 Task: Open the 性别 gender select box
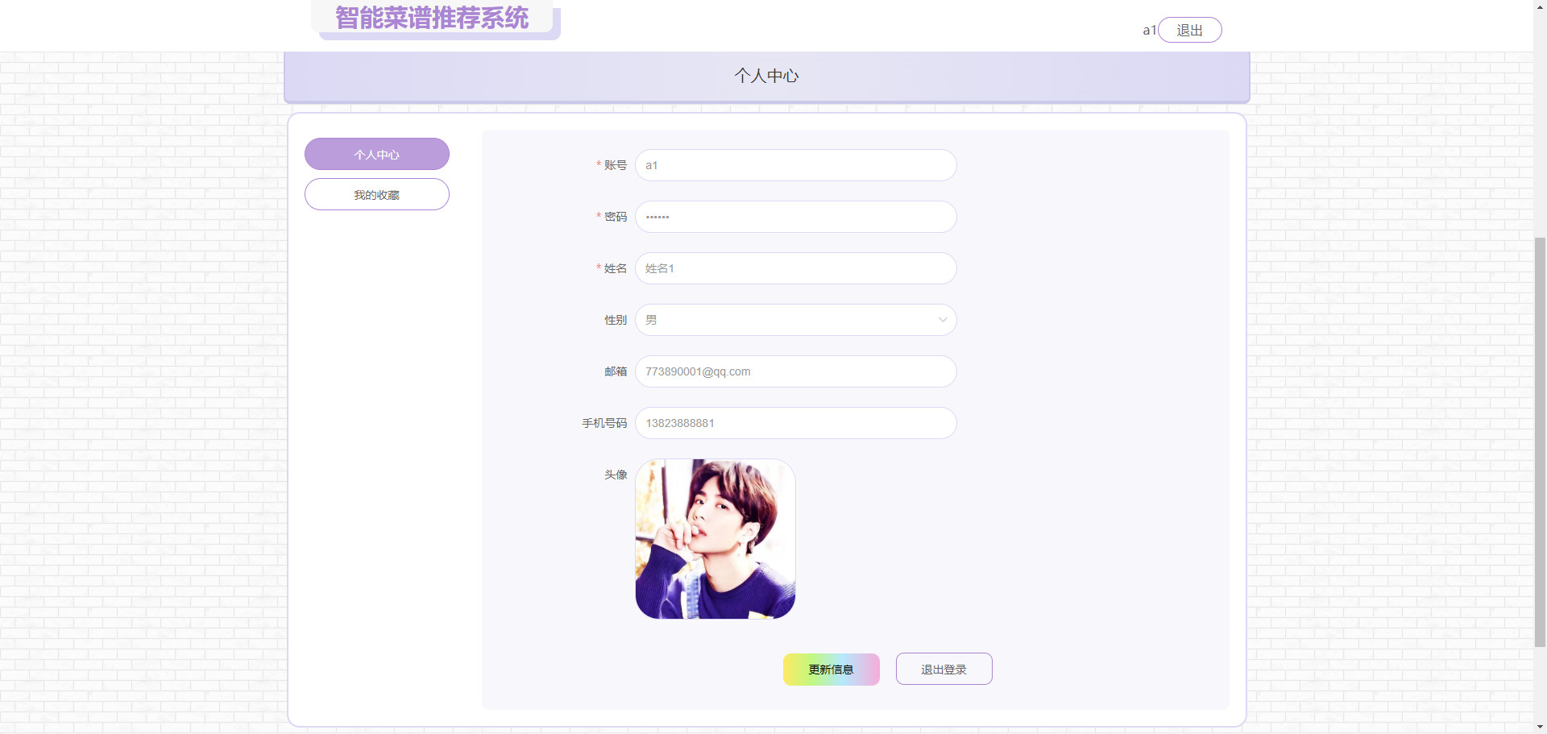click(x=796, y=320)
